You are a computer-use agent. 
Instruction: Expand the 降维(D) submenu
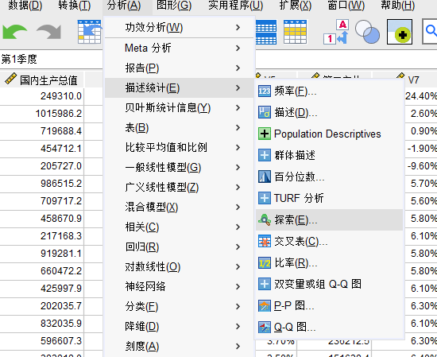(x=180, y=326)
